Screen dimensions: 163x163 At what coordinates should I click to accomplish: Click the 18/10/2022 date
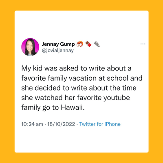coord(61,124)
